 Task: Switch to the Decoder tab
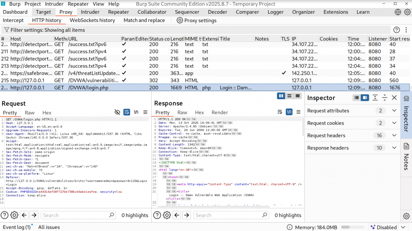pos(218,12)
